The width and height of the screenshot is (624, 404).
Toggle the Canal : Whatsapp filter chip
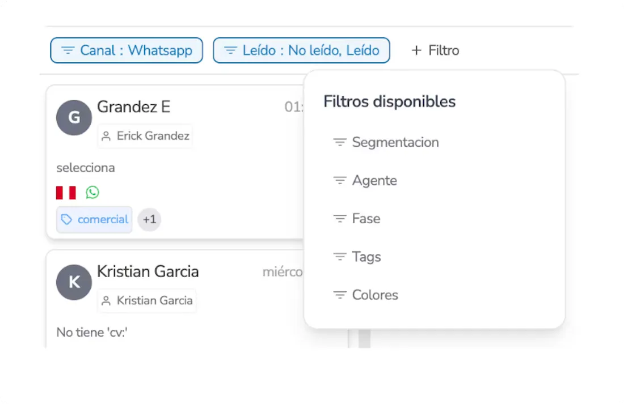pyautogui.click(x=126, y=50)
